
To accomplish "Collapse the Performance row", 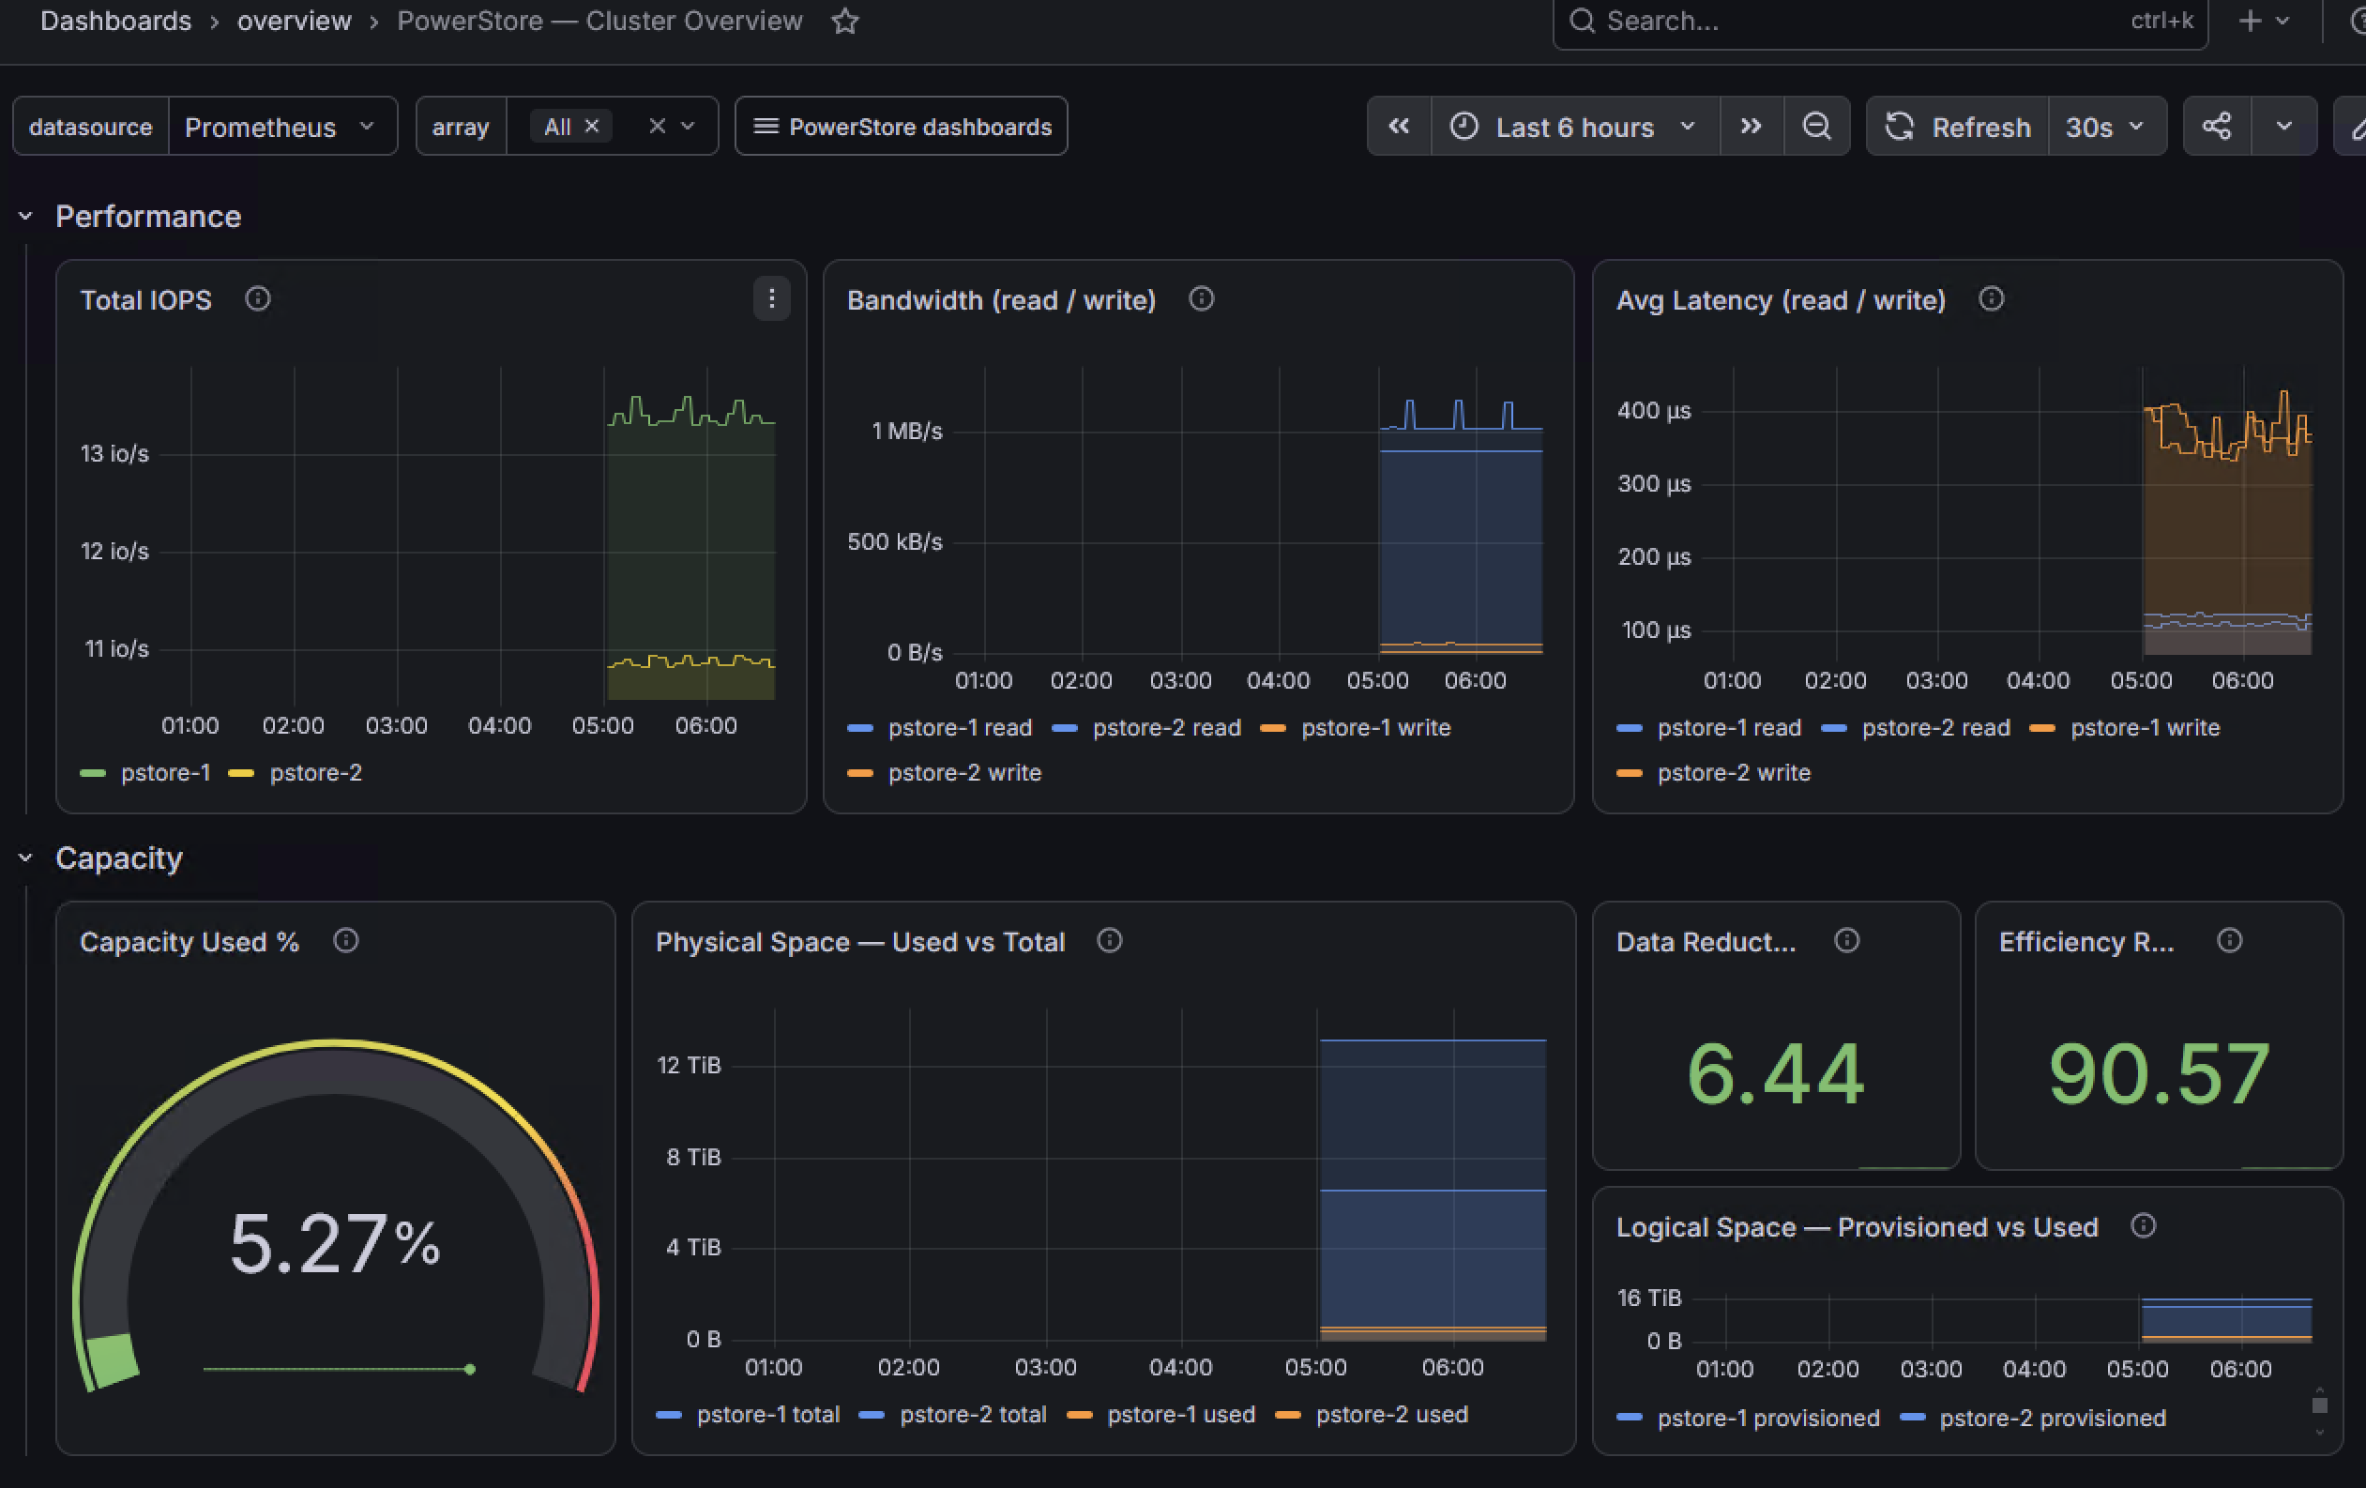I will click(x=25, y=216).
